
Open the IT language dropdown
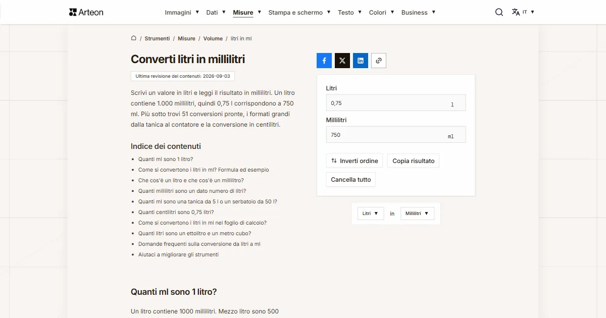[528, 12]
